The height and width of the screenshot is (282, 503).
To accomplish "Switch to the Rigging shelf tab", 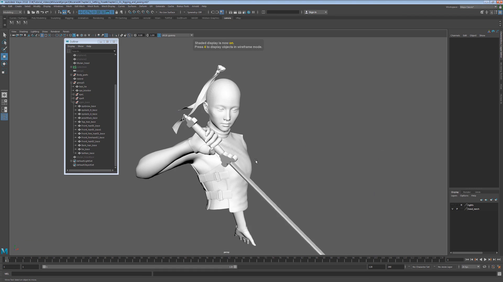I will pos(69,18).
